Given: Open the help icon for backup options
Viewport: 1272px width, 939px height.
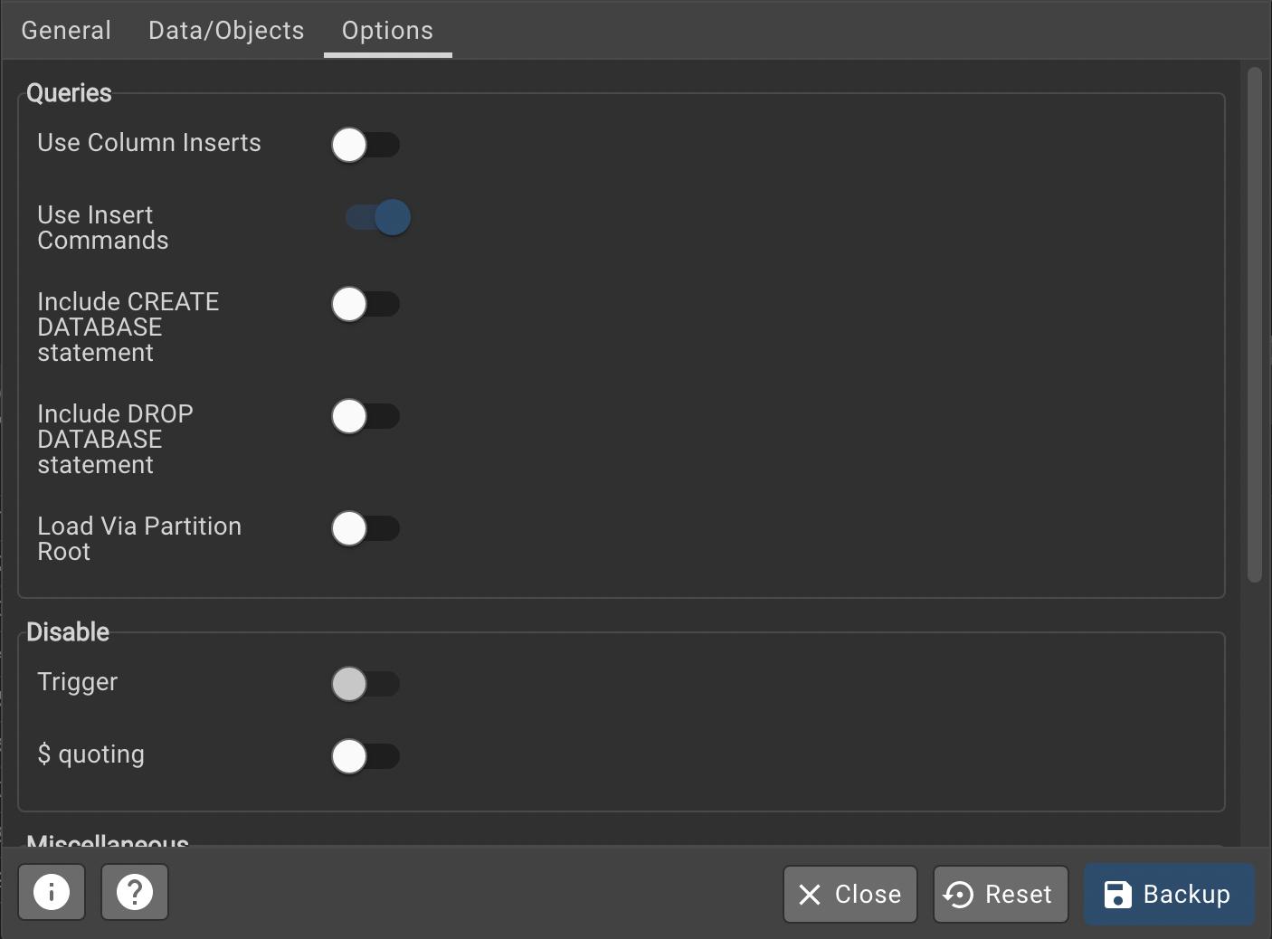Looking at the screenshot, I should [x=134, y=892].
